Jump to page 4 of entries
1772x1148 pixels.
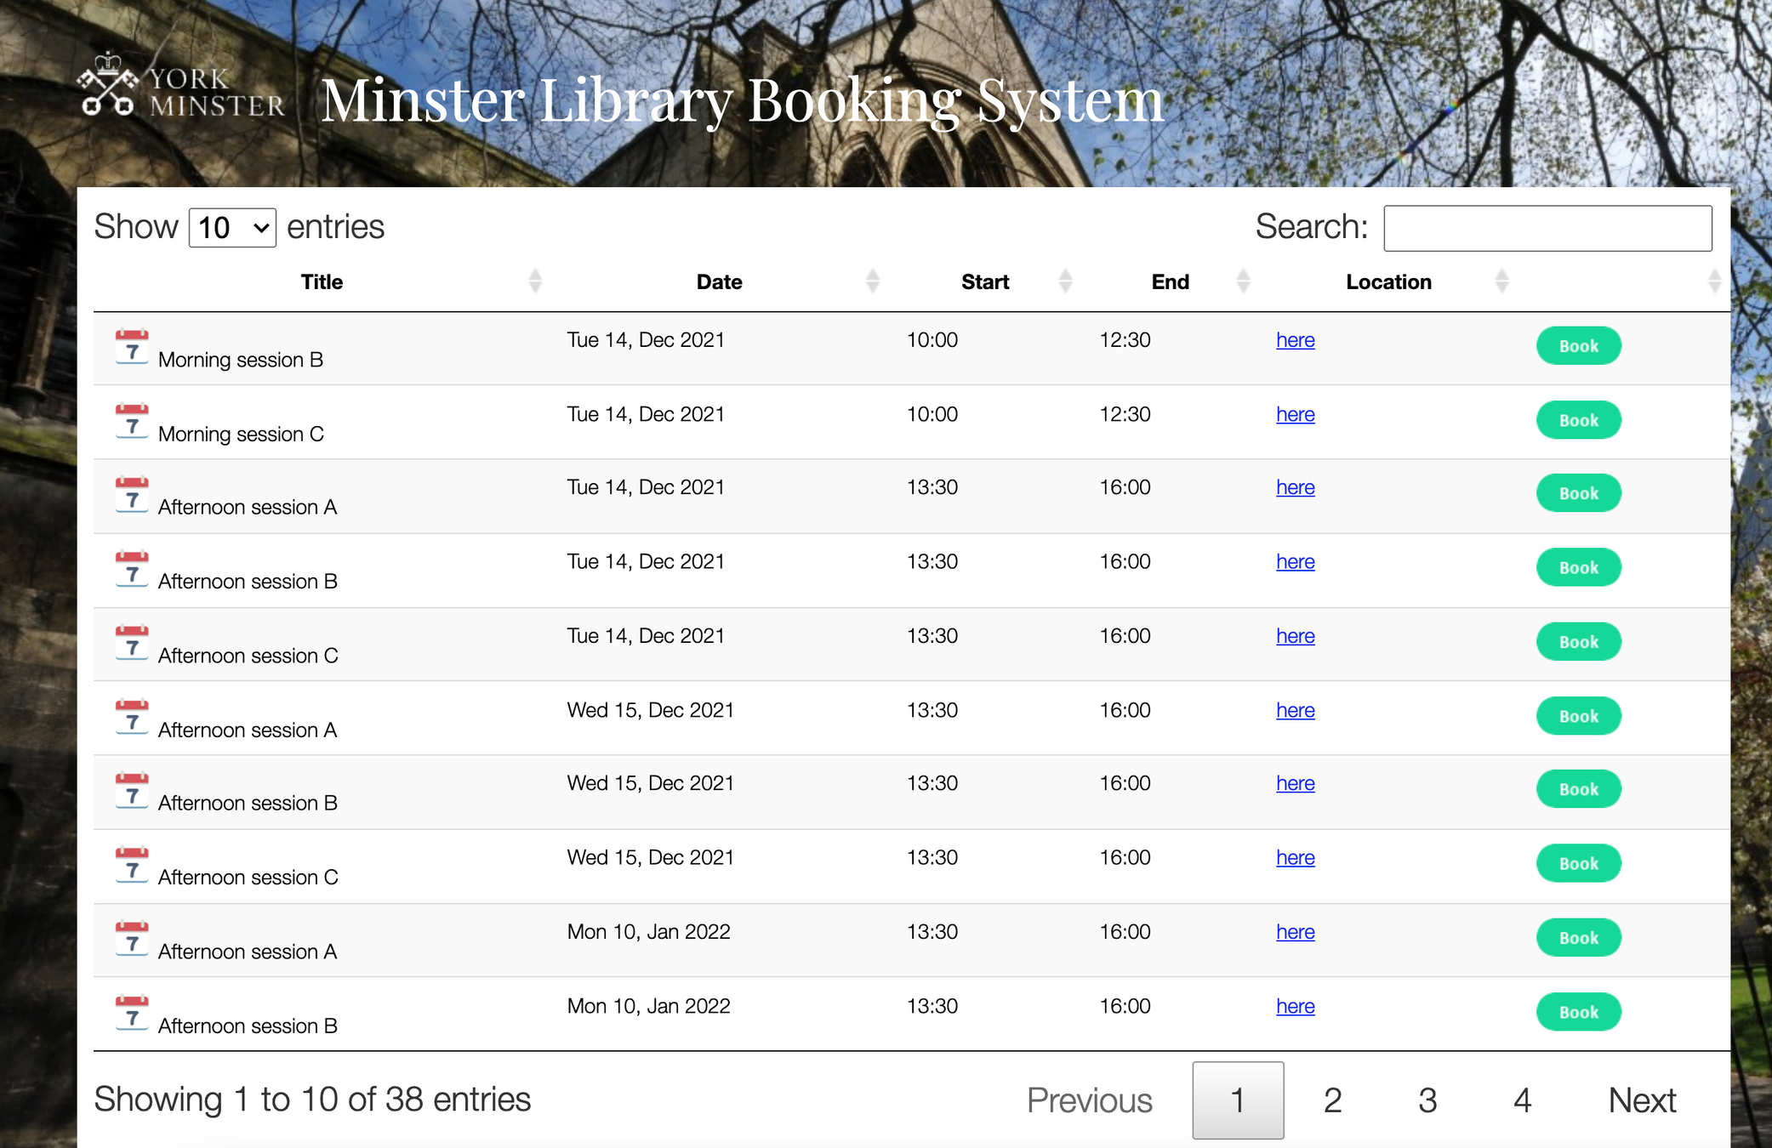coord(1522,1100)
